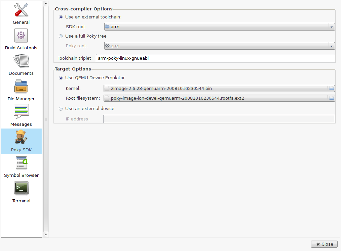Screen dimensions: 341x251
Task: Click sidebar scrollbar down arrow
Action: [x=46, y=235]
